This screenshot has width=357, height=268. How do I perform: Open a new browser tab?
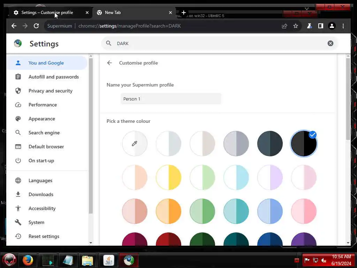click(184, 13)
